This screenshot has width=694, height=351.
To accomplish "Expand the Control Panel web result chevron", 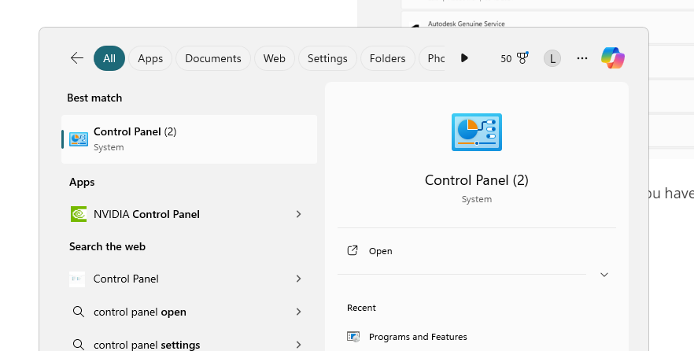I will pyautogui.click(x=299, y=279).
